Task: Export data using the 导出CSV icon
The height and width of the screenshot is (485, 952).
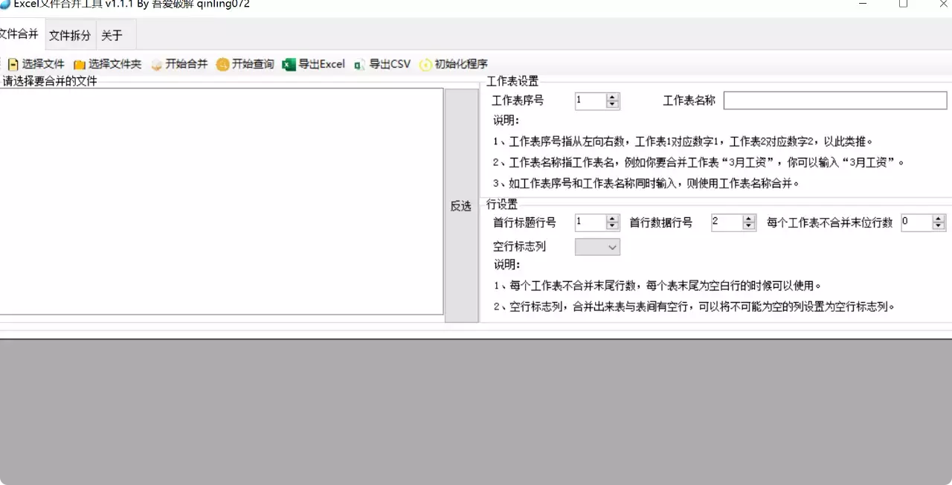Action: (358, 64)
